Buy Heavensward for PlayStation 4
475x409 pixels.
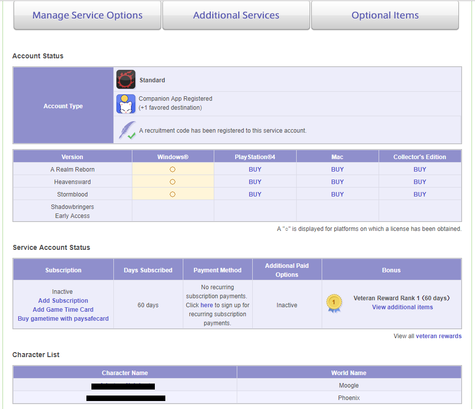click(x=255, y=182)
